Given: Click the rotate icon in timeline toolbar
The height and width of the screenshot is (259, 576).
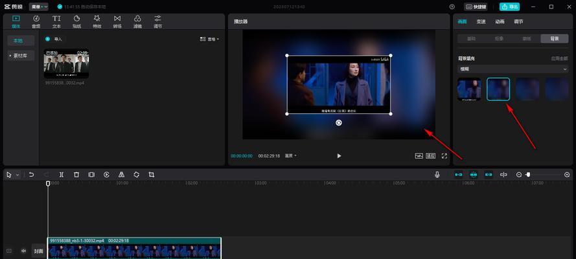Looking at the screenshot, I should click(x=136, y=175).
